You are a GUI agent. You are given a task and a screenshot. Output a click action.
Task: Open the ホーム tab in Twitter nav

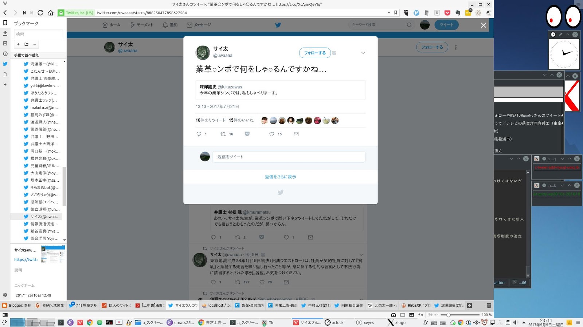[x=111, y=25]
